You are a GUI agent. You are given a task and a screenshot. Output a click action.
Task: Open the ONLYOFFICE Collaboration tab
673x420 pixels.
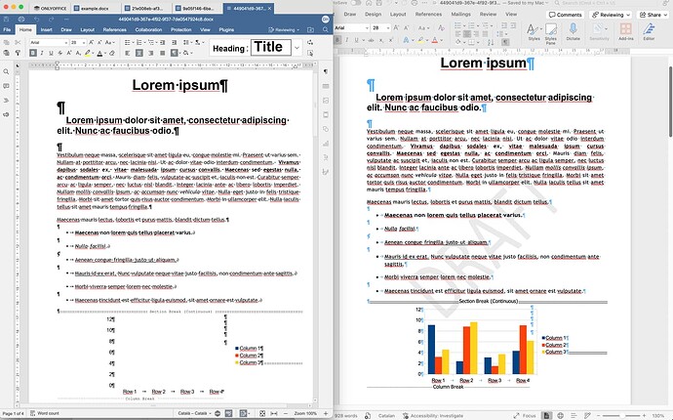[x=148, y=29]
